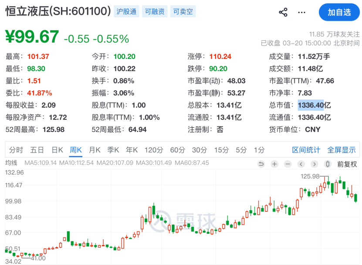The height and width of the screenshot is (265, 362).
Task: Click the 跌停 value 90.20
Action: click(x=218, y=69)
